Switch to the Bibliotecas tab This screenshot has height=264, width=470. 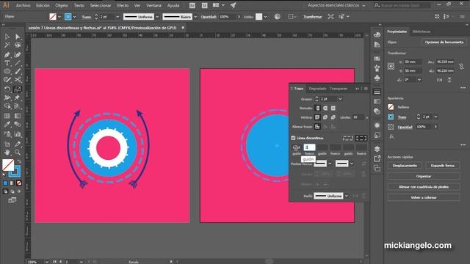pyautogui.click(x=422, y=32)
